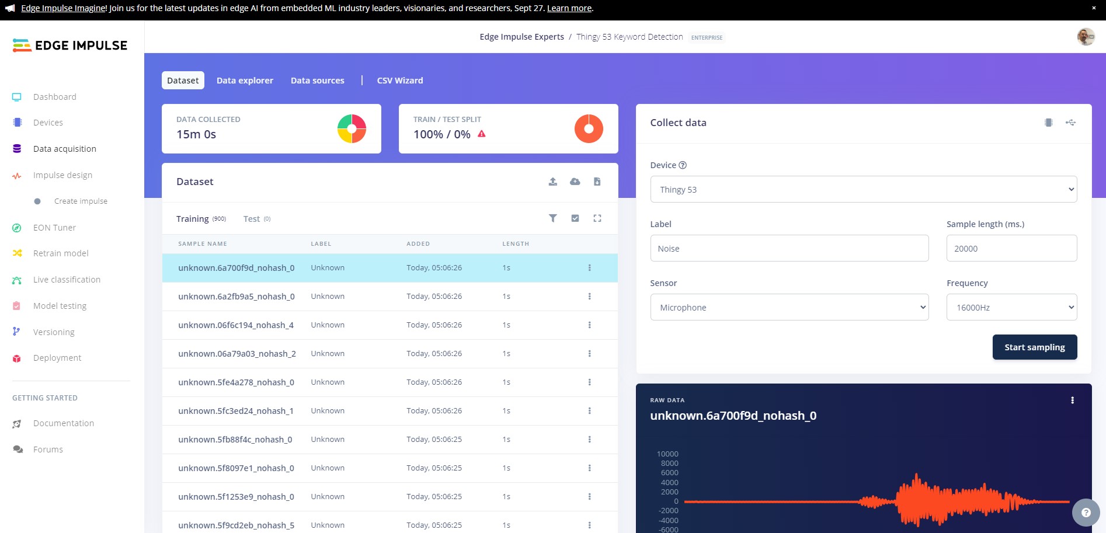The height and width of the screenshot is (533, 1106).
Task: Expand the Frequency dropdown showing 16000Hz
Action: 1011,307
